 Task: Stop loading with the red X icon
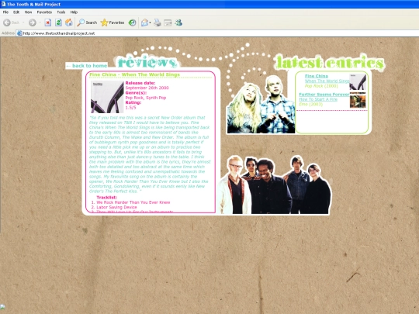(48, 22)
